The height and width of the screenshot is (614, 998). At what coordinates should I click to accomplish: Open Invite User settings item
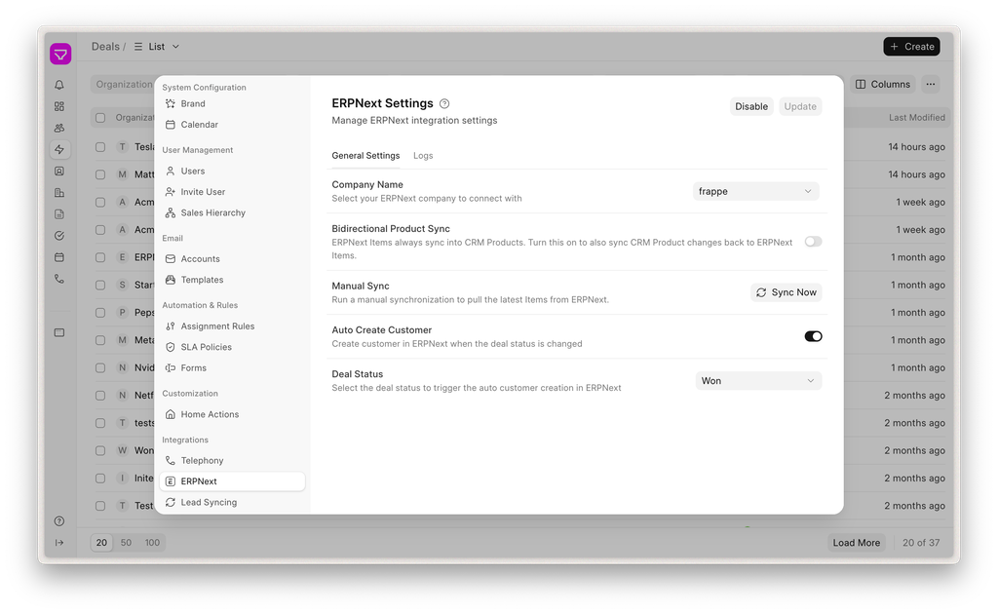tap(232, 192)
